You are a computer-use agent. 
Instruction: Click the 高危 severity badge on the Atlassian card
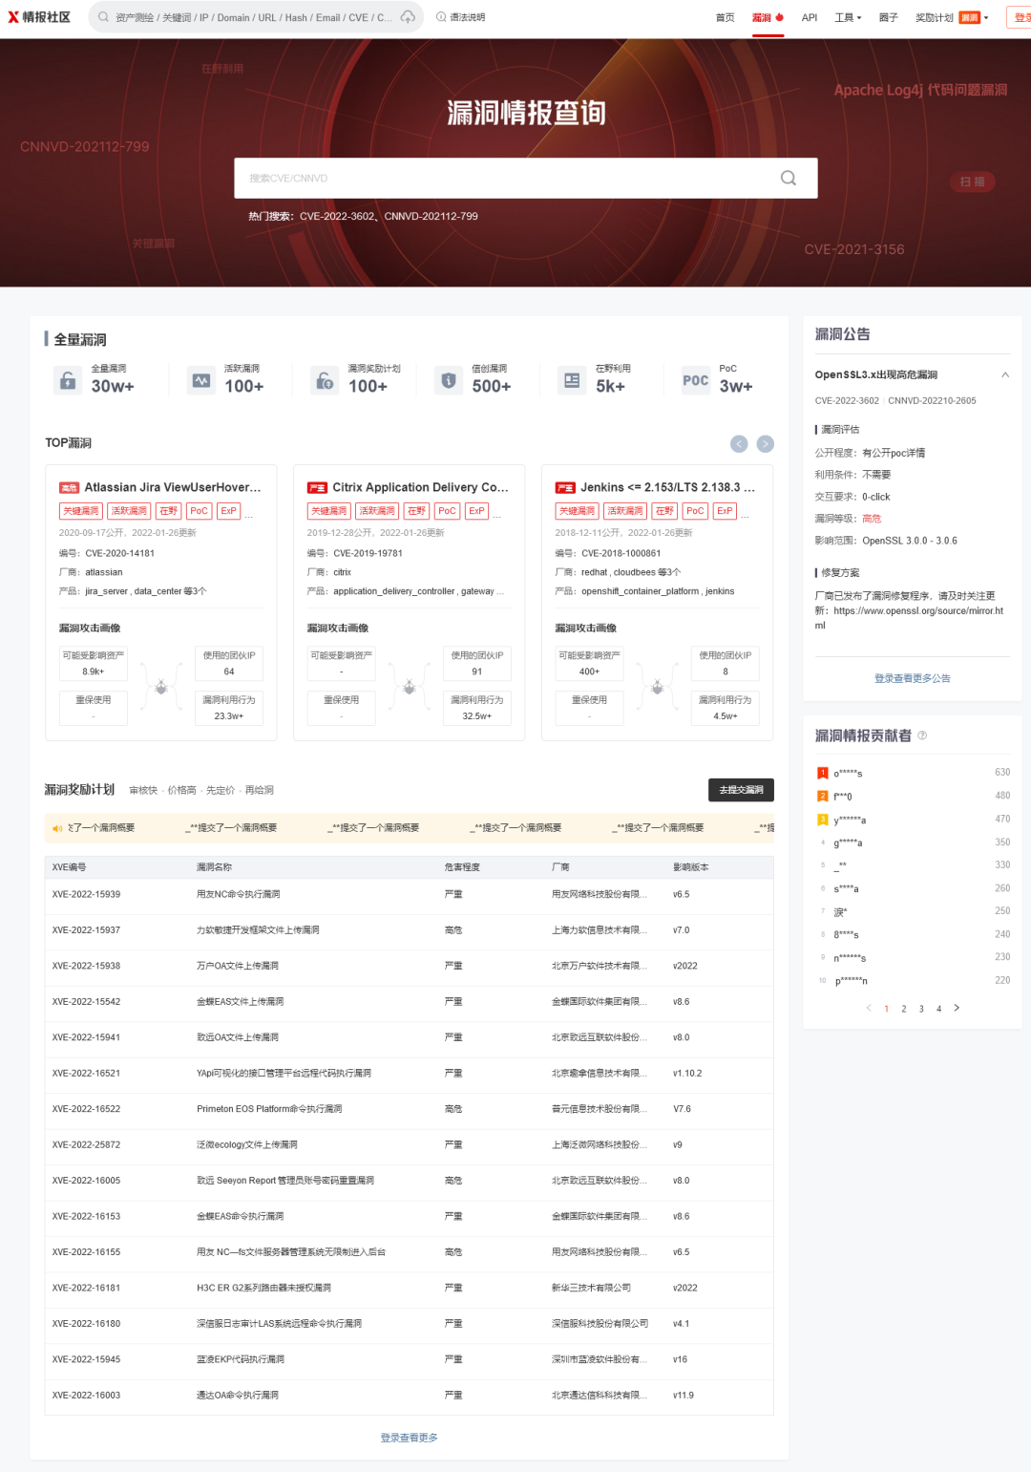coord(69,488)
